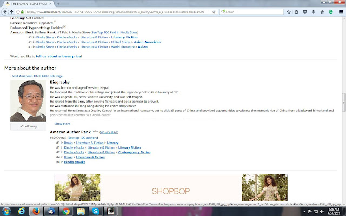Viewport: 346px width, 216px height.
Task: Open the Firefox hamburger menu
Action: click(341, 12)
